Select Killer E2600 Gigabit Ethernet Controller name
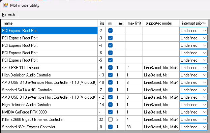The height and width of the screenshot is (133, 210). (49, 120)
